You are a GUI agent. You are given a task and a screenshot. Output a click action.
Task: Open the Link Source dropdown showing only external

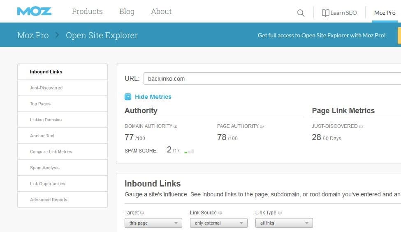pos(219,223)
